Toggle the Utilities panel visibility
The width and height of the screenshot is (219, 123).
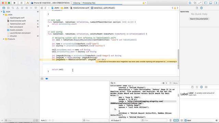(x=216, y=3)
